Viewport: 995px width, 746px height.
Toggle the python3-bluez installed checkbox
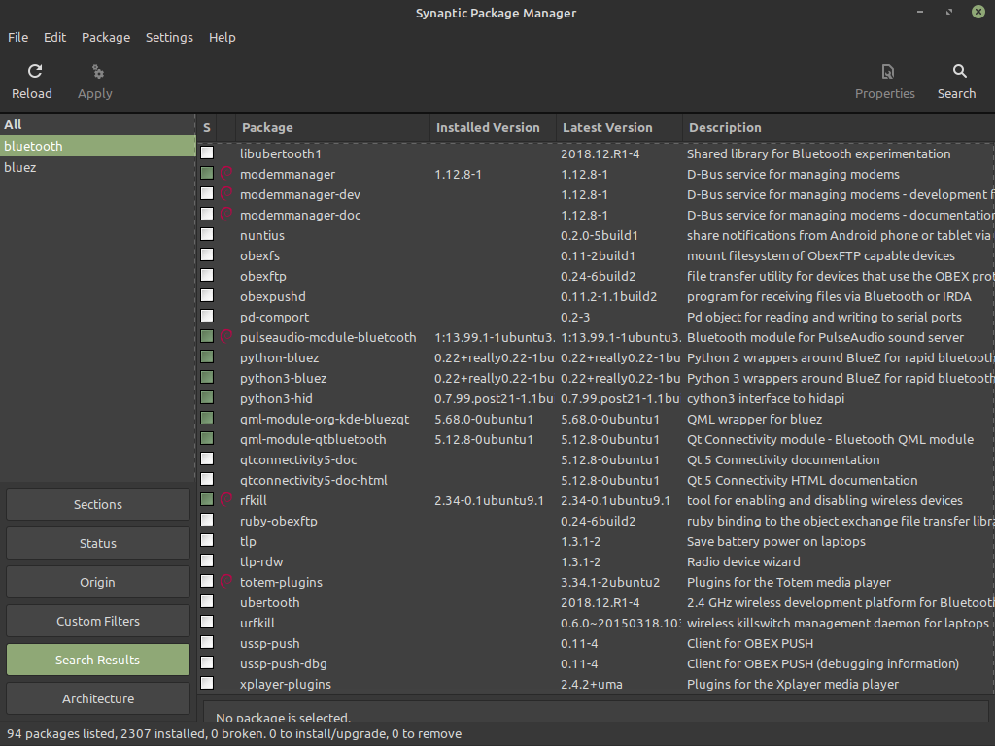(207, 379)
